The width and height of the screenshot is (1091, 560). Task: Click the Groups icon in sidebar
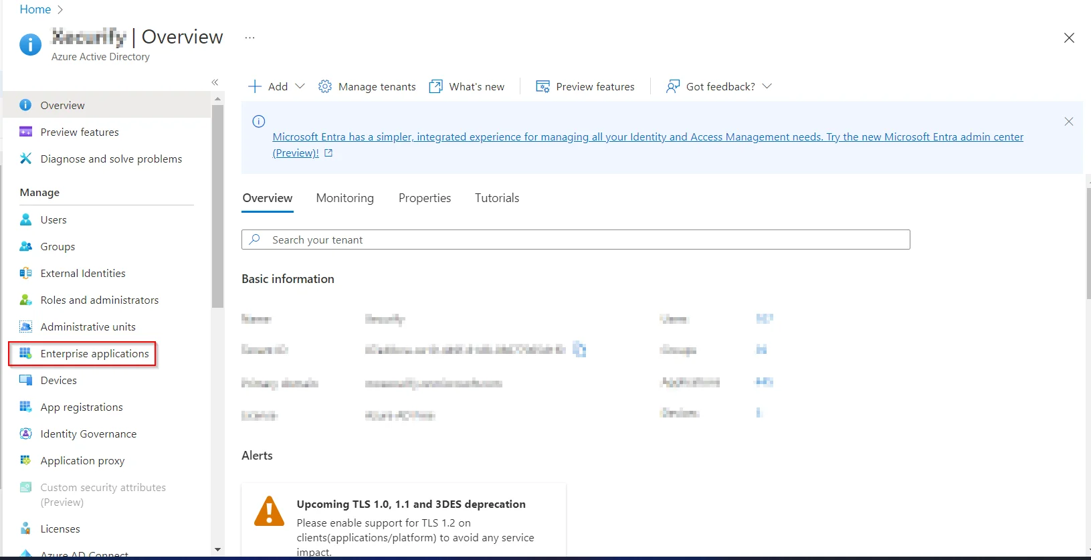[x=25, y=246]
